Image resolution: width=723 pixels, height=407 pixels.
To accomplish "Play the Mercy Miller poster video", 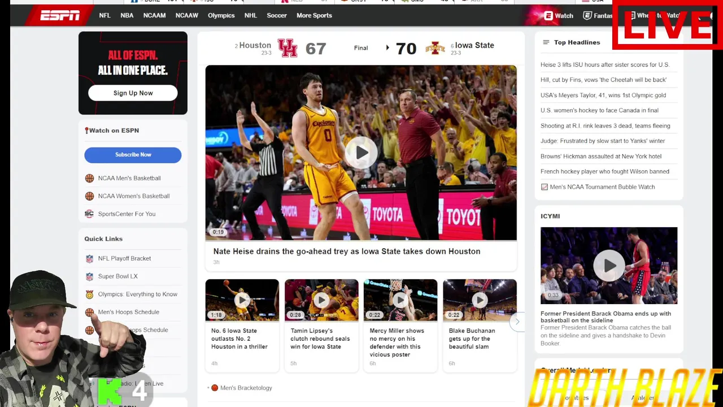I will click(400, 300).
